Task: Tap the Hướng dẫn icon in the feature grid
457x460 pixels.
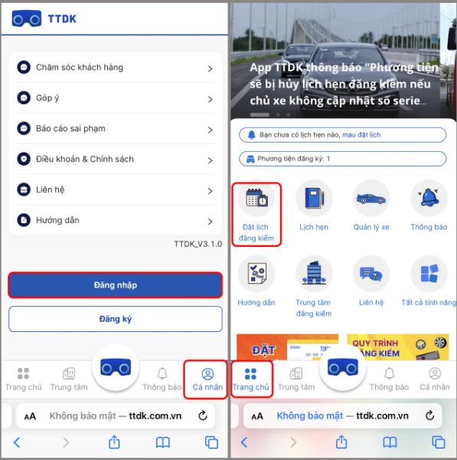Action: click(256, 274)
